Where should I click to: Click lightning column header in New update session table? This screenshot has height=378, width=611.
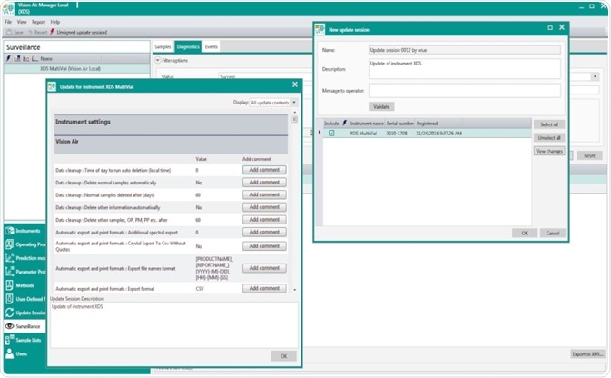[344, 124]
